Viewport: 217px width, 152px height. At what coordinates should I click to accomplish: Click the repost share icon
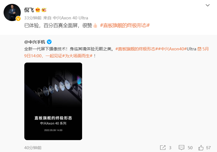[163, 148]
